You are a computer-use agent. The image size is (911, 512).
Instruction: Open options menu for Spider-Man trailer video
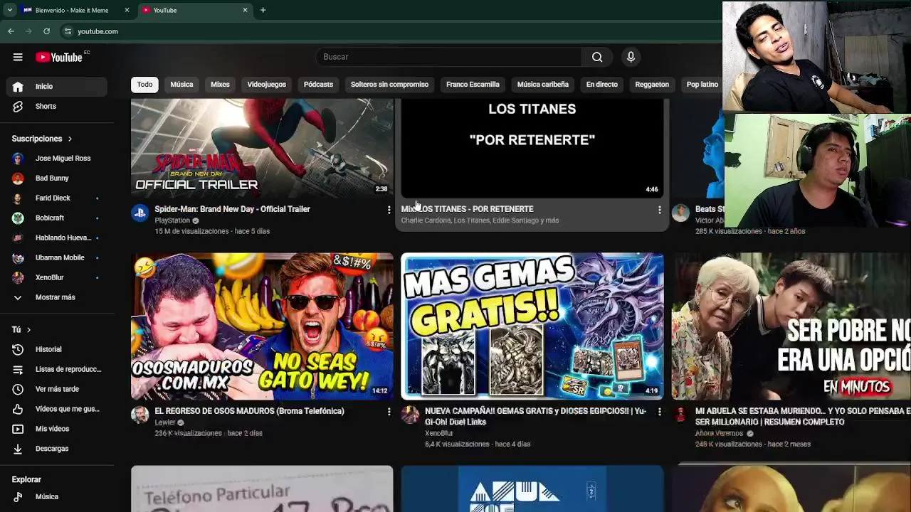389,210
